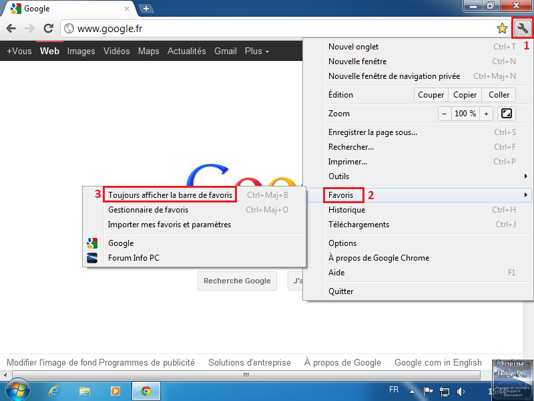Increase zoom with the plus button

coord(487,114)
